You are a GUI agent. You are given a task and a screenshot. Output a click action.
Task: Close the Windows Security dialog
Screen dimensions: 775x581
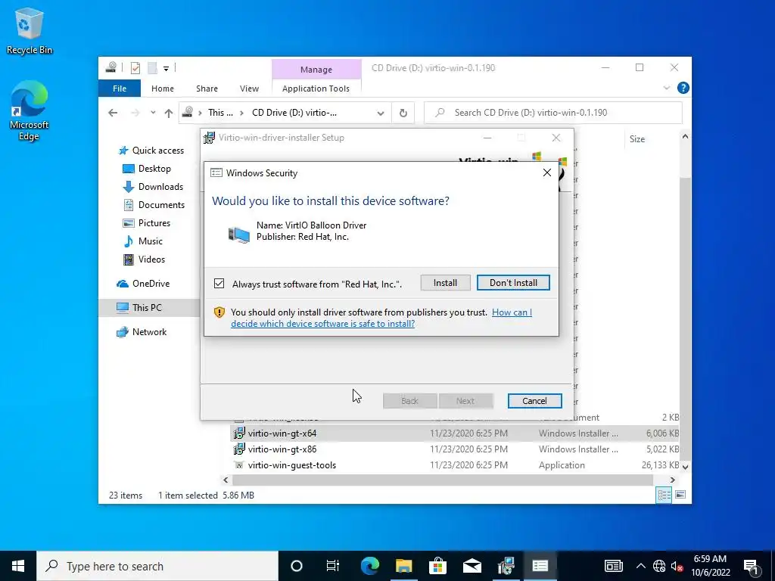546,172
